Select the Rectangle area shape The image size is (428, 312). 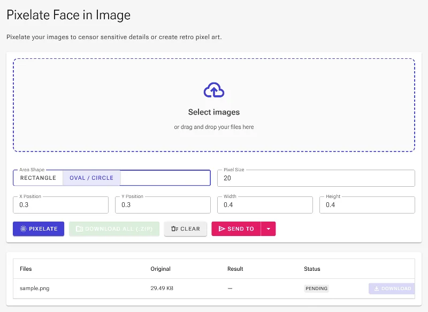click(38, 178)
